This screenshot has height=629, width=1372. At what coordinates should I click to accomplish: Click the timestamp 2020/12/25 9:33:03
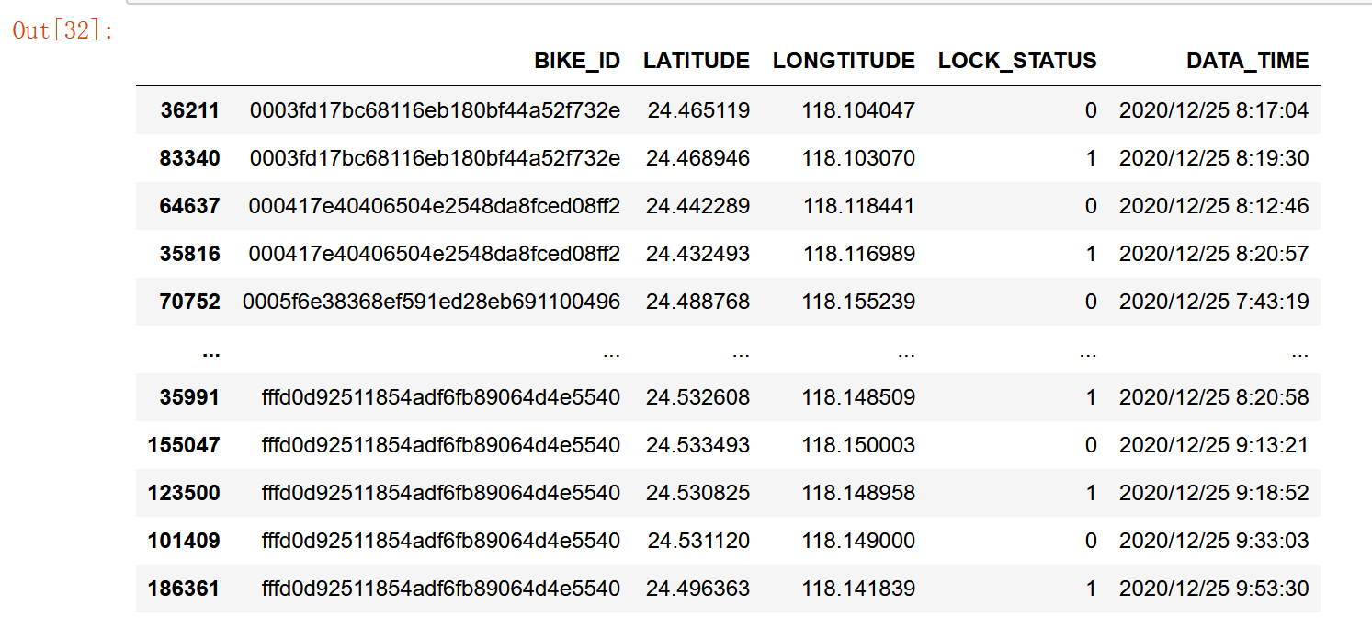click(1214, 541)
